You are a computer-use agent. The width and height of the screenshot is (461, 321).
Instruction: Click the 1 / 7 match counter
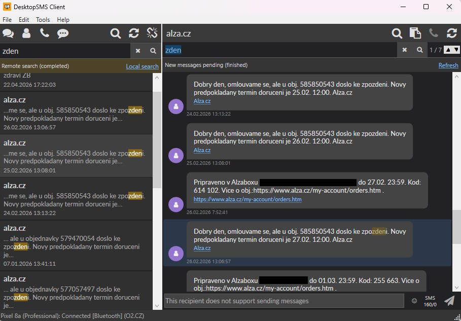click(x=436, y=50)
